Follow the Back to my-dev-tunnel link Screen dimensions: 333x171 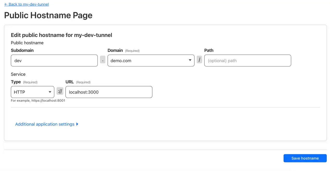click(26, 4)
